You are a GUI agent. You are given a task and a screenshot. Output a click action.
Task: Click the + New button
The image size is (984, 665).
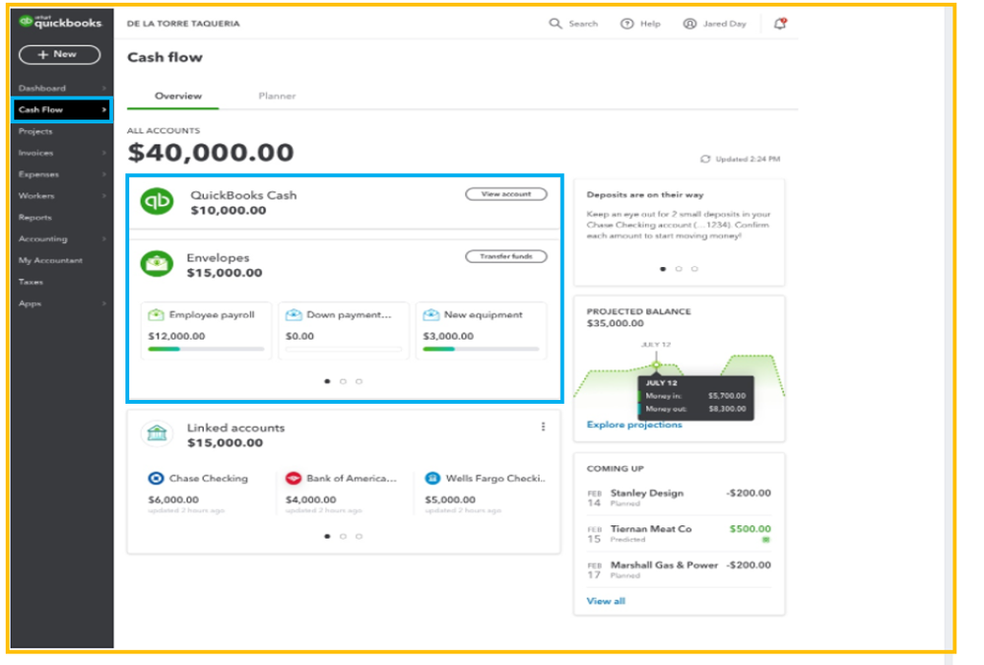[x=60, y=54]
